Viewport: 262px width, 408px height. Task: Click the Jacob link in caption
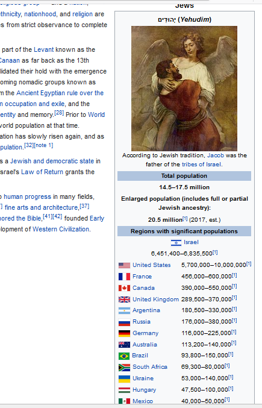216,155
